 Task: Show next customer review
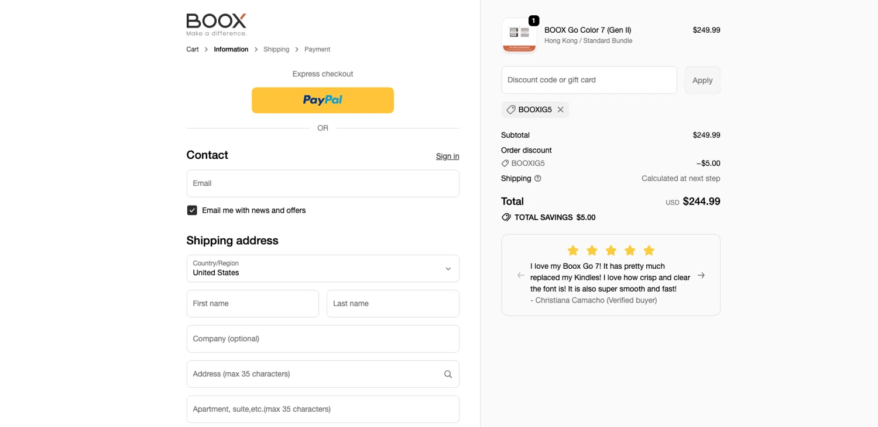tap(701, 275)
